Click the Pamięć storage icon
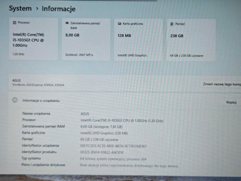 (x=172, y=24)
